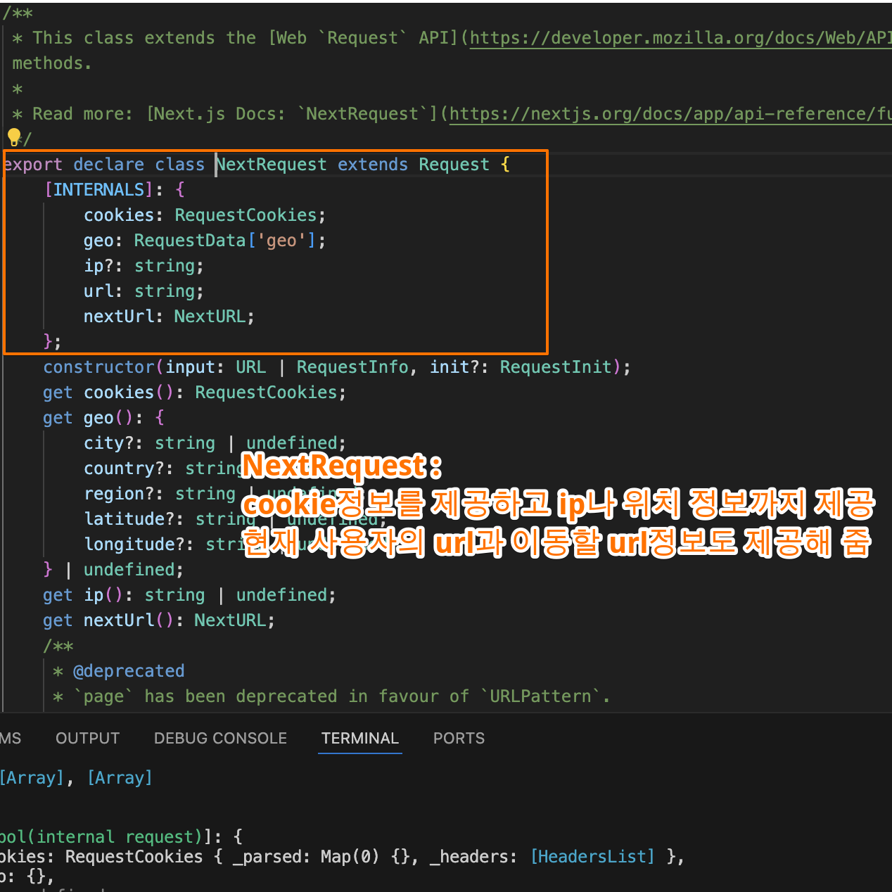Click the RequestInit type in the constructor

click(556, 367)
